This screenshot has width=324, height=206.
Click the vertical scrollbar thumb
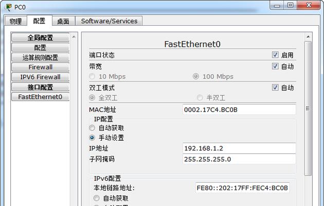(x=308, y=108)
